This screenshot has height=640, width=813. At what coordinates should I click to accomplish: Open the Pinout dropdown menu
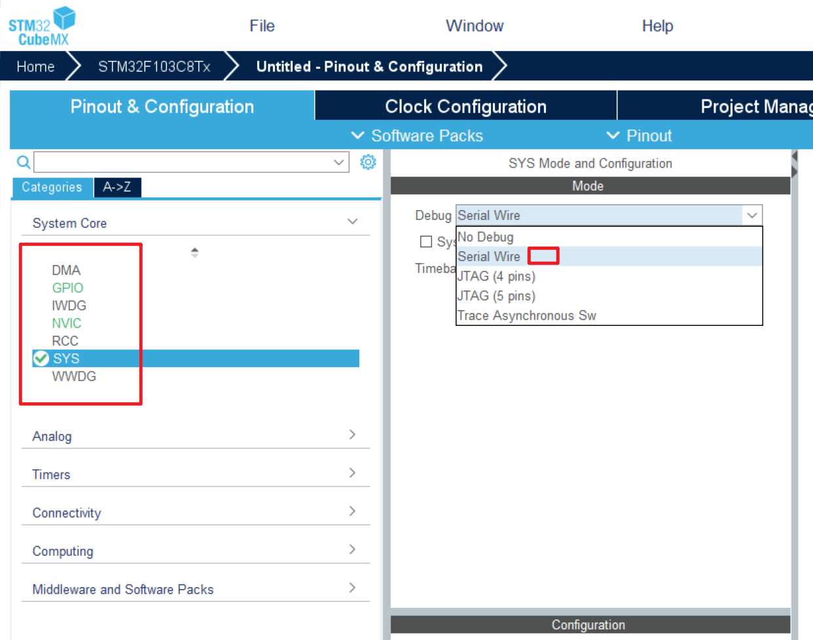pos(640,135)
